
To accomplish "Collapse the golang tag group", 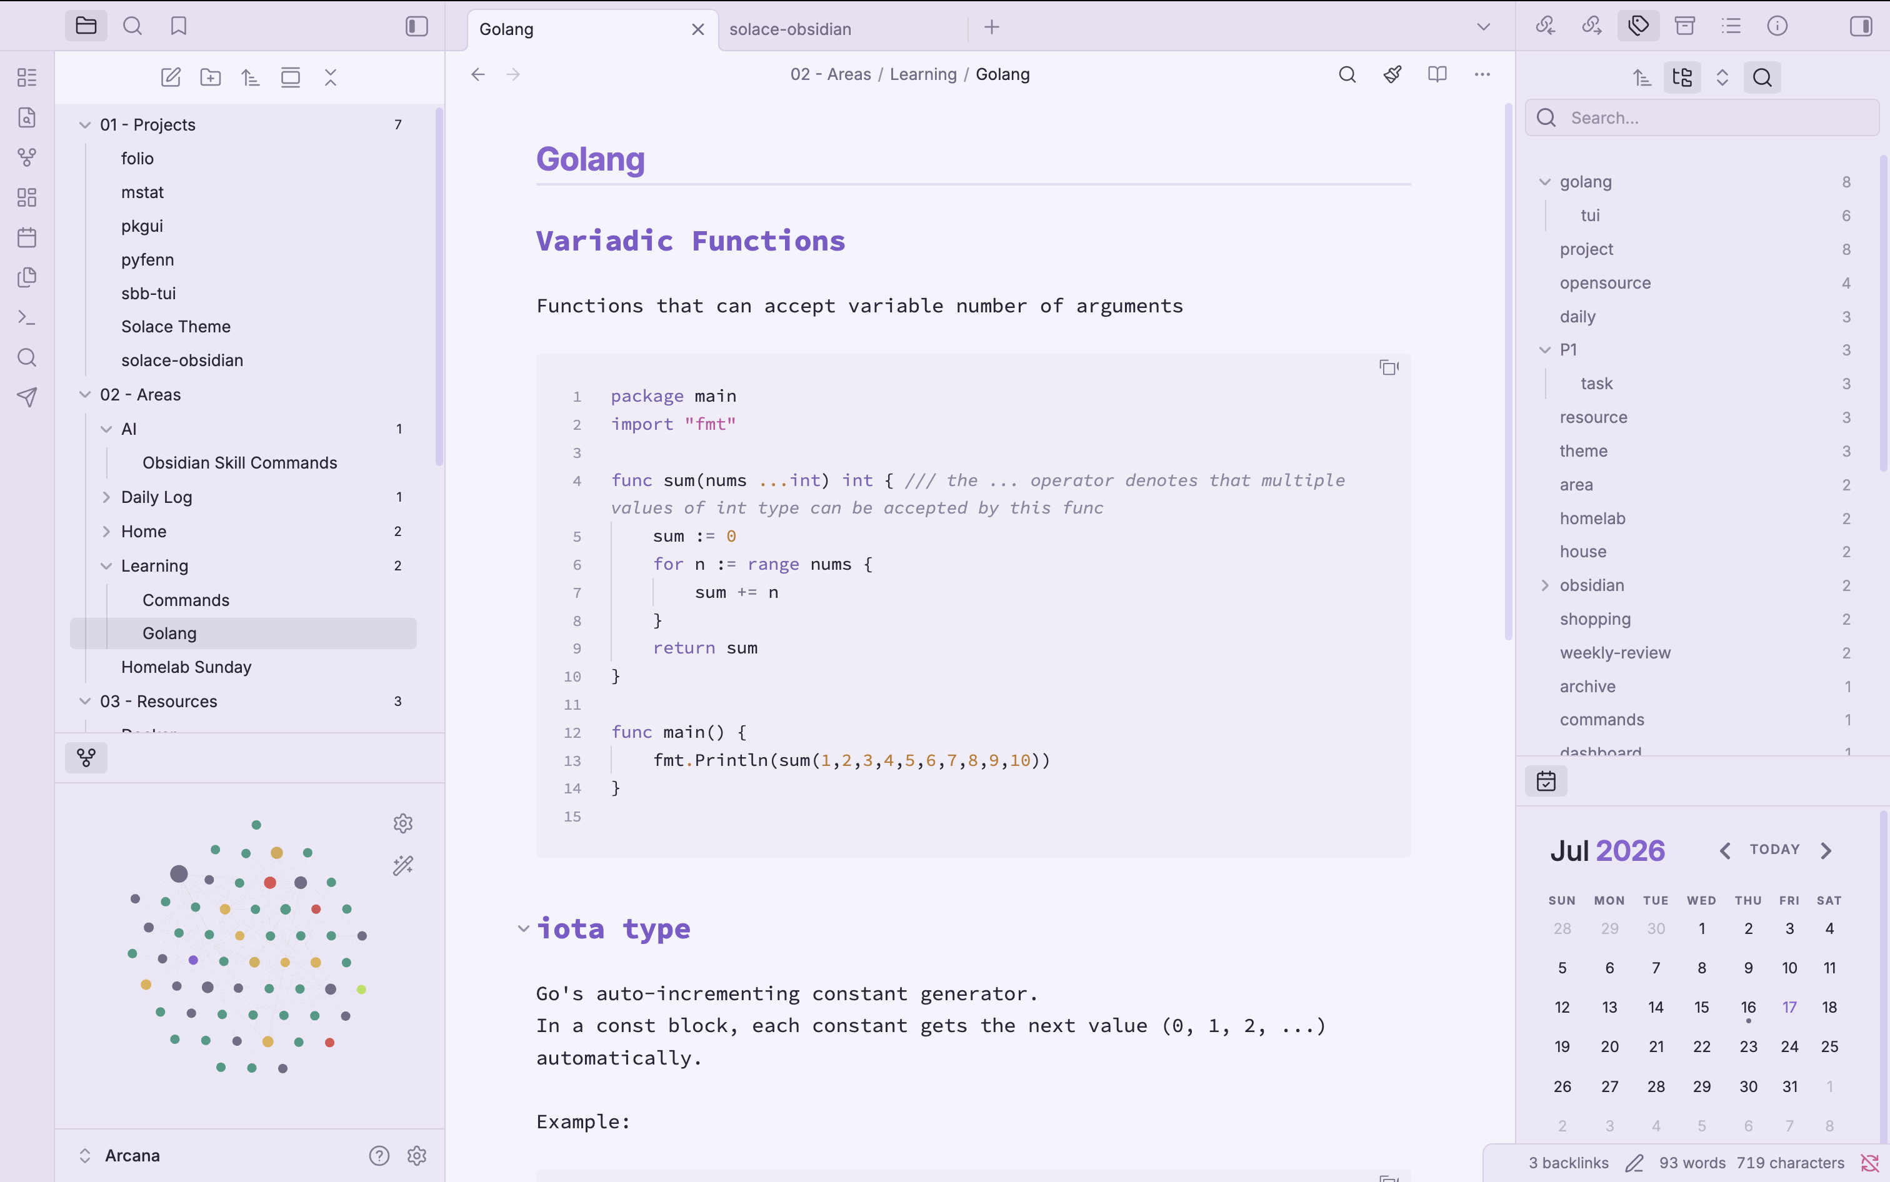I will coord(1544,182).
